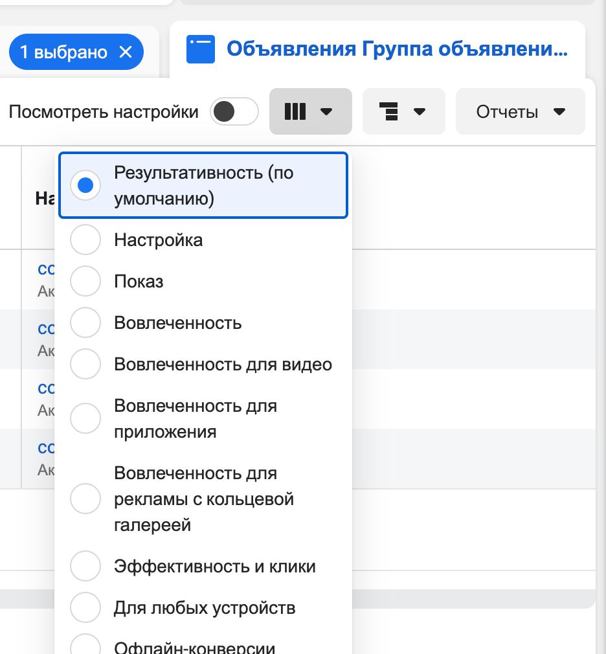Click the '1 выбрано' filter pill
The width and height of the screenshot is (606, 654).
63,52
